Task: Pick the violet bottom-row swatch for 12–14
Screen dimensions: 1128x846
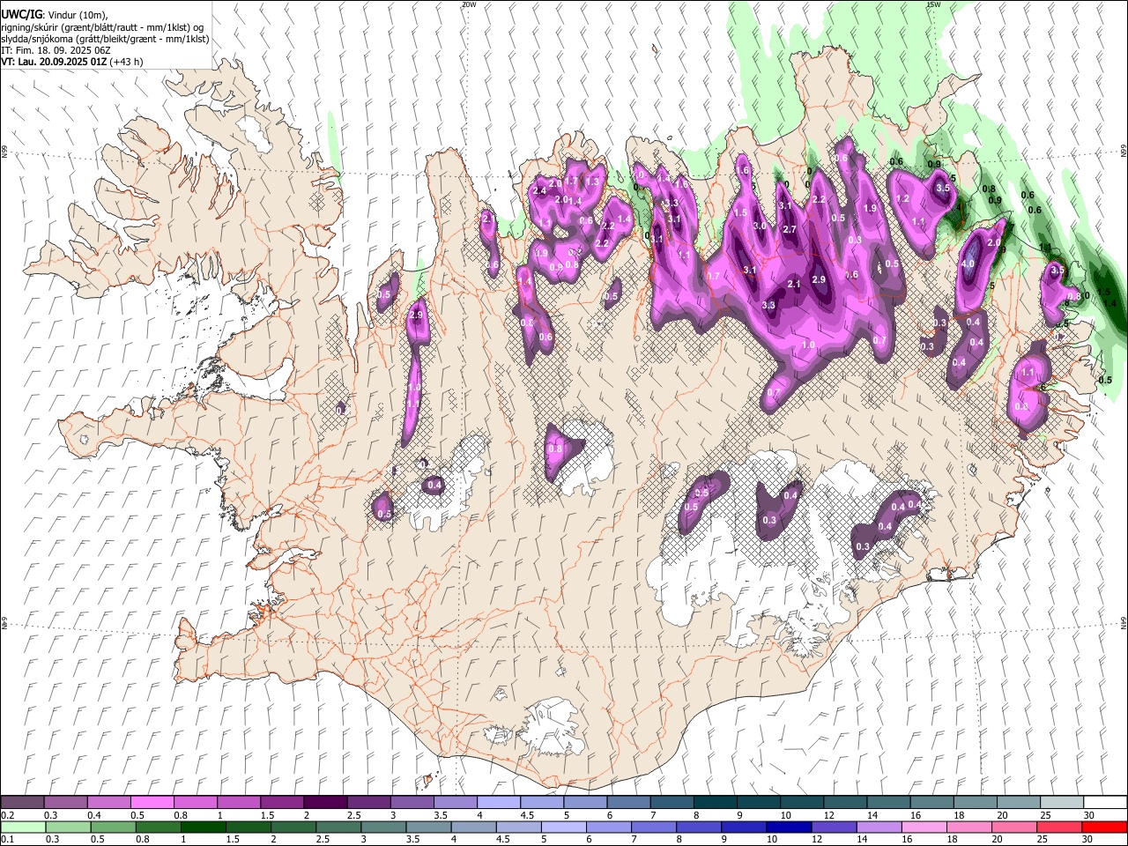Action: [834, 827]
